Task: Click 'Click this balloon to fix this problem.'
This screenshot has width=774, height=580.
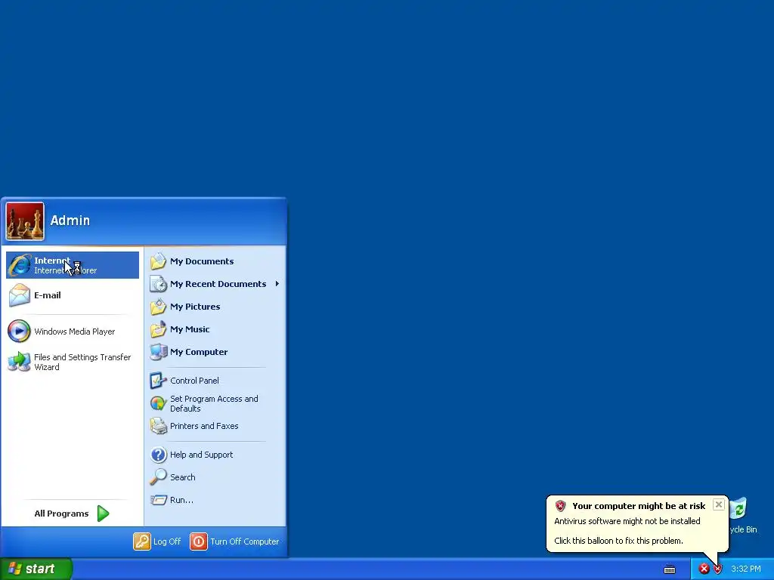Action: (618, 541)
